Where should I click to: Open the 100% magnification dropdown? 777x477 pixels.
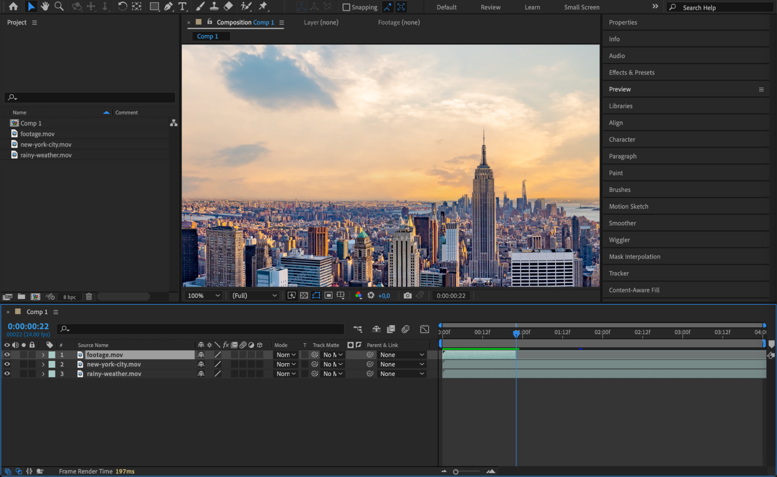coord(204,295)
